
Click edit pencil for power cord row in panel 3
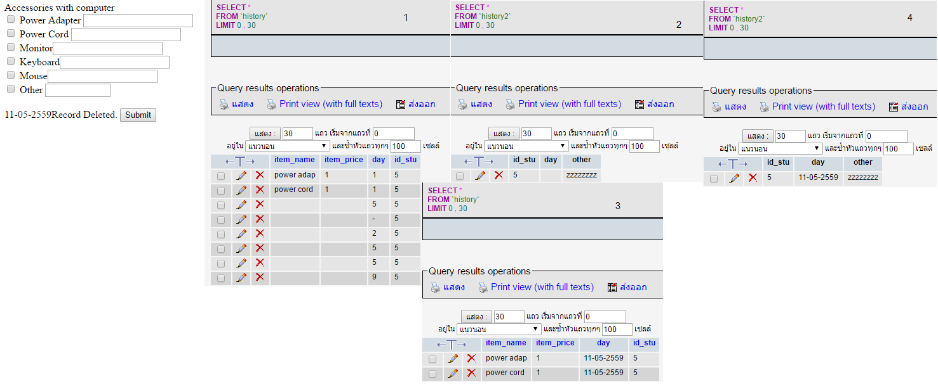tap(453, 373)
